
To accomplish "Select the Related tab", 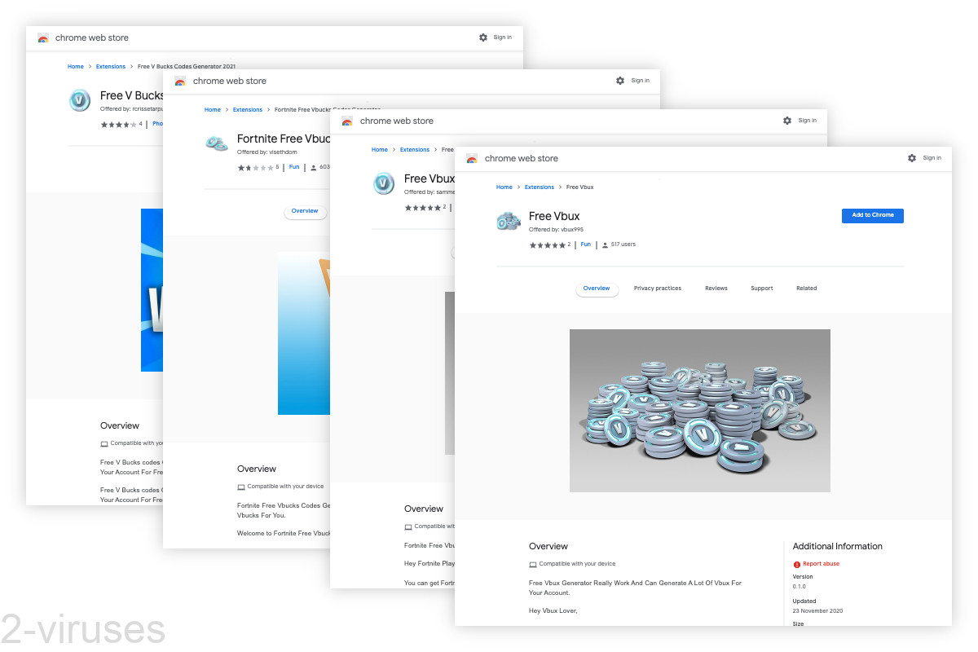I will [806, 289].
